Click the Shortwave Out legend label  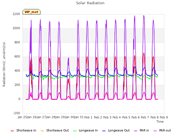(x=57, y=130)
